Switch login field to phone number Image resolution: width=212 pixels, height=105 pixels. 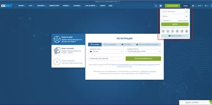point(187,12)
